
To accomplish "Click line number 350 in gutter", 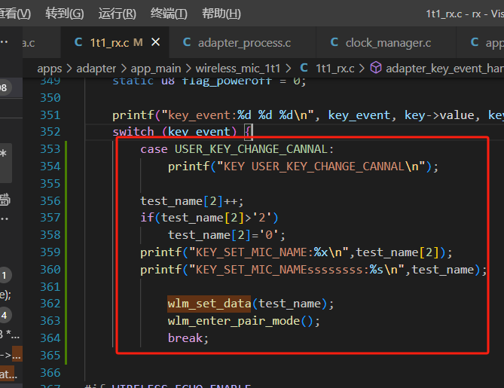I will click(x=50, y=98).
